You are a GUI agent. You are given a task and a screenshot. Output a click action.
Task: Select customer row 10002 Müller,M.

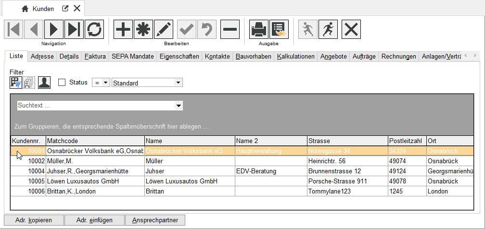(242, 161)
